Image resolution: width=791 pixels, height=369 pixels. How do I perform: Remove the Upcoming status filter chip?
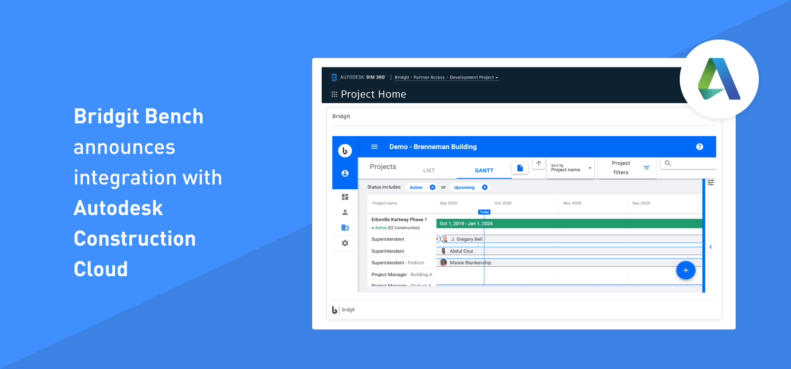pyautogui.click(x=485, y=187)
